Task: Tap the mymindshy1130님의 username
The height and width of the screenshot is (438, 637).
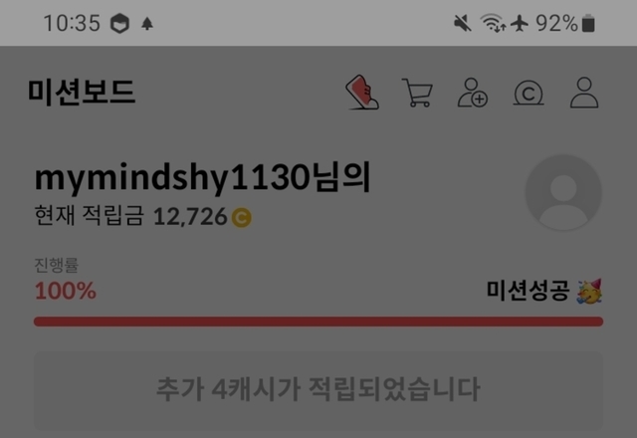Action: [202, 177]
